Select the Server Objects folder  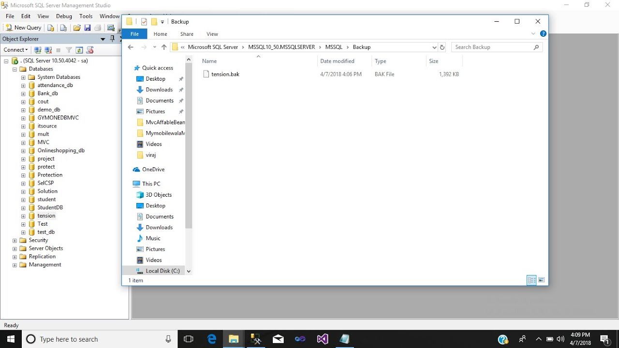point(46,248)
